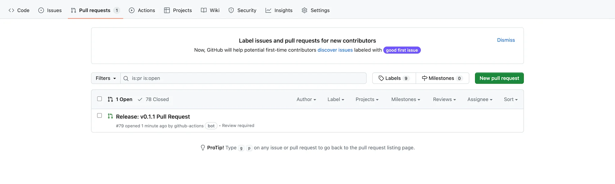The width and height of the screenshot is (615, 184).
Task: Dismiss the new contributors banner
Action: (506, 40)
